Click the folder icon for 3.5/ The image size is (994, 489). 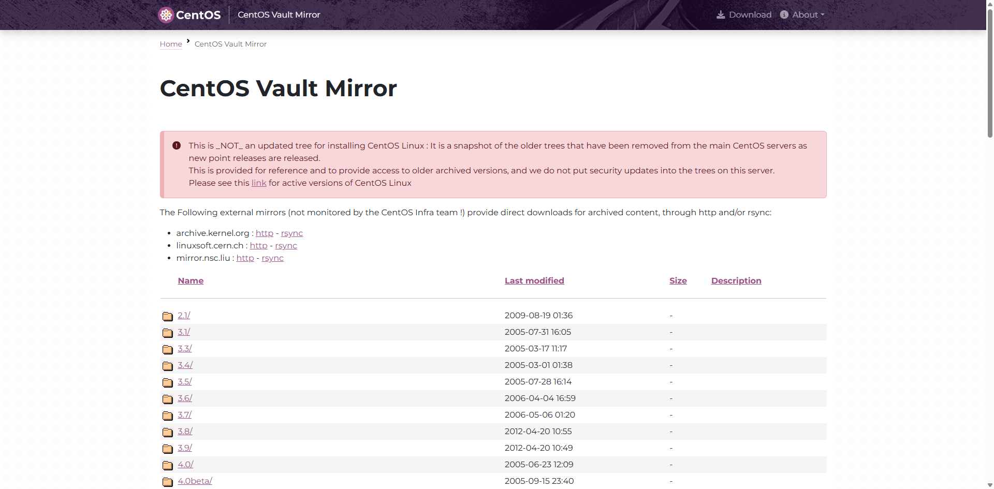tap(168, 382)
